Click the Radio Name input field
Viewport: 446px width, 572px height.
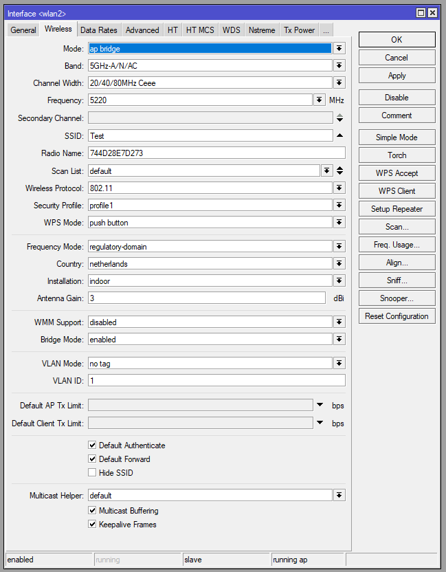click(x=216, y=153)
